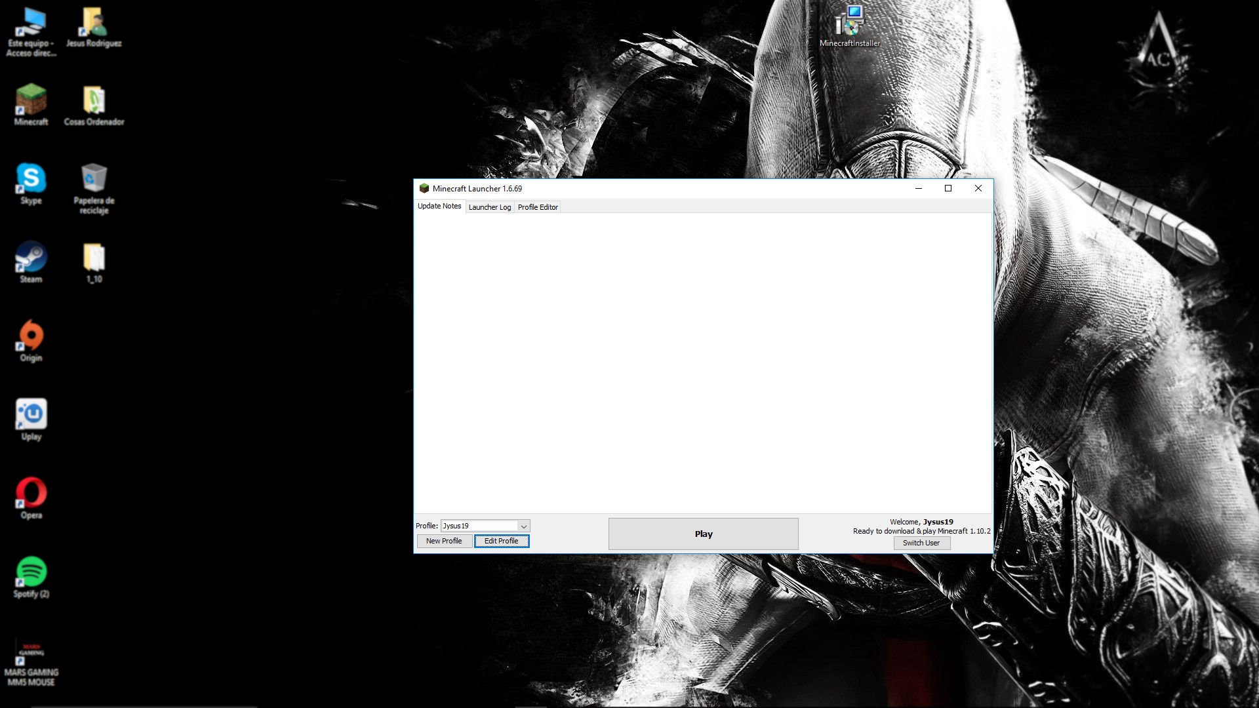Switch to the Launcher Log tab

tap(489, 207)
